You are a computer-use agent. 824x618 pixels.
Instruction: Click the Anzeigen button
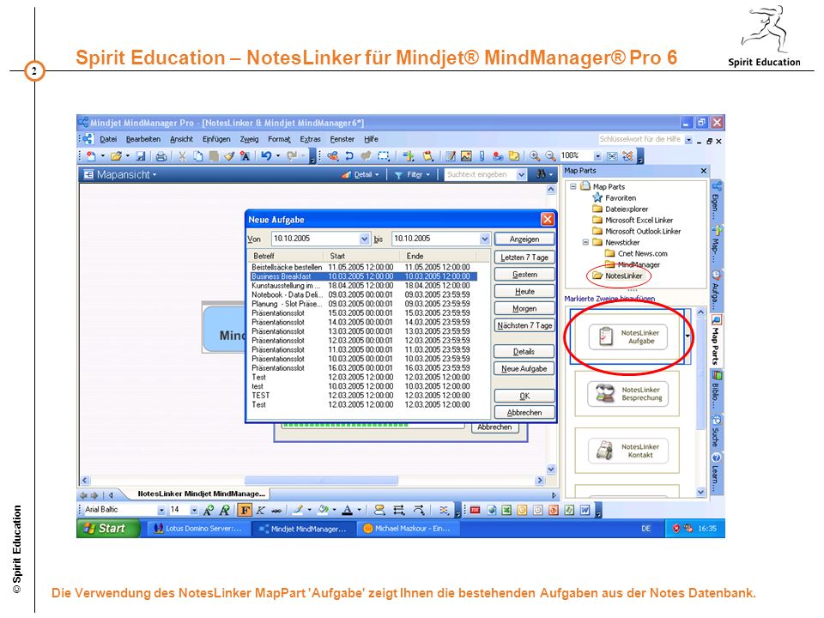coord(524,239)
